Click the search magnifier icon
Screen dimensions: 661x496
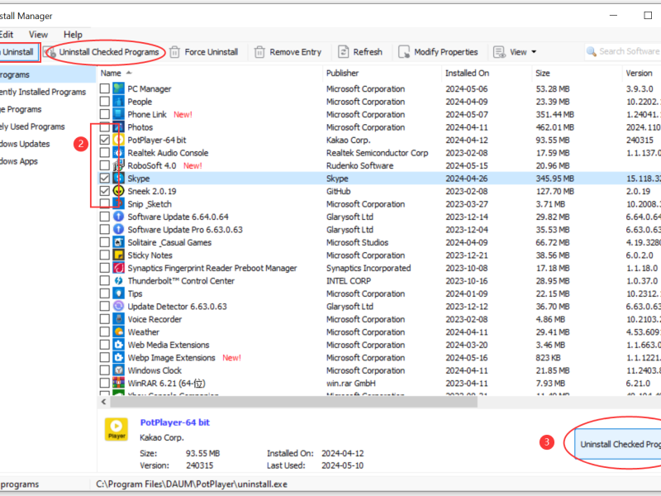[592, 51]
